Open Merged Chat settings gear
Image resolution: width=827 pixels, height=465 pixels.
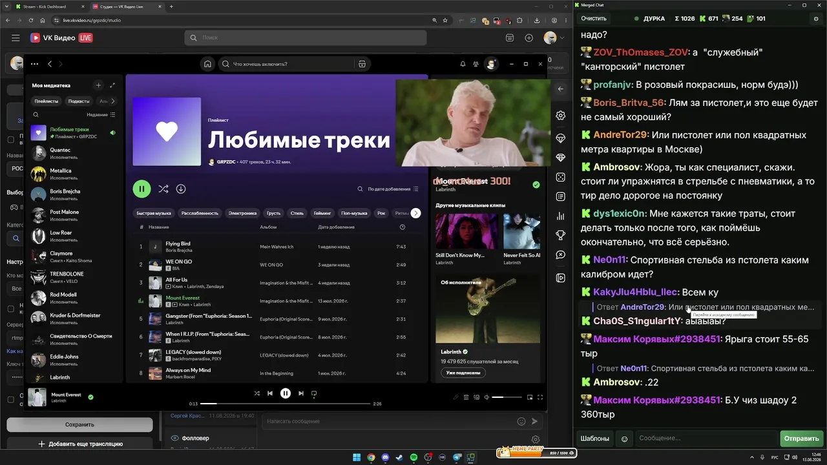click(816, 19)
